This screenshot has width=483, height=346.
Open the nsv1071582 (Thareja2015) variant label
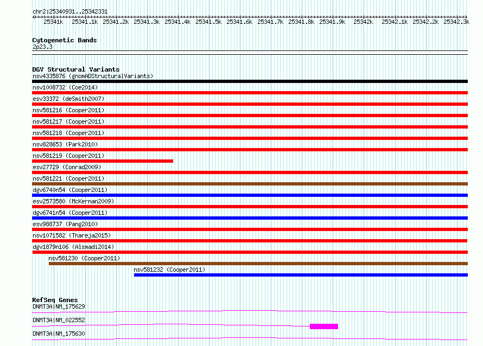click(72, 235)
